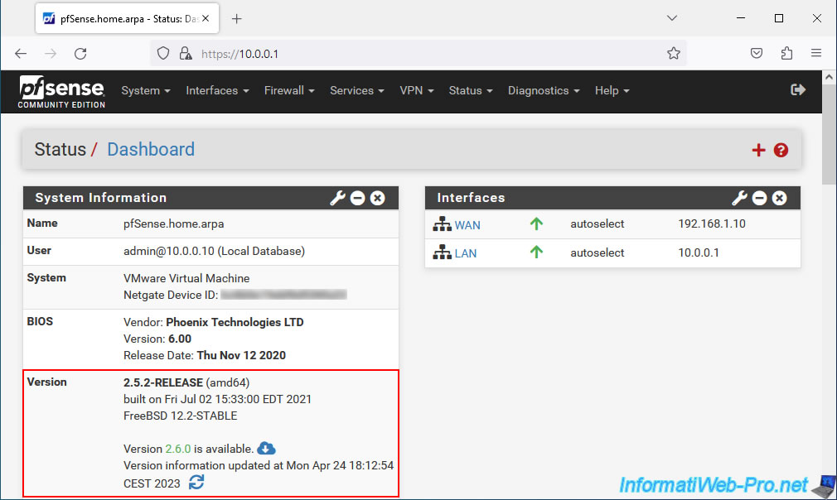Click the shield tracking protection icon
This screenshot has height=500, width=837.
click(x=163, y=53)
